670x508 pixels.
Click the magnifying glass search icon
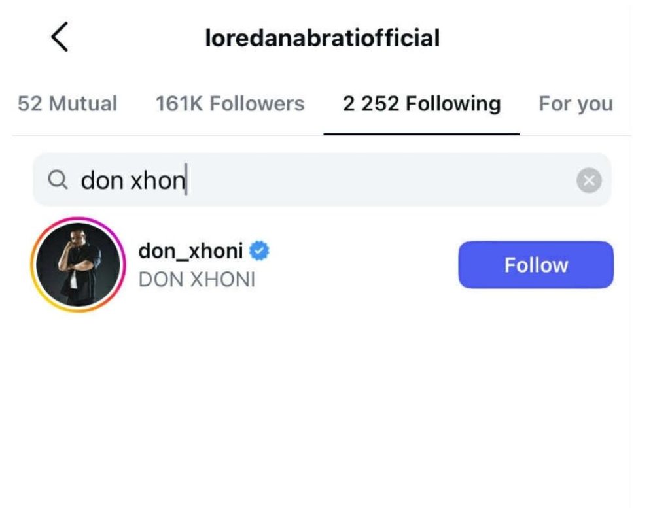click(58, 180)
